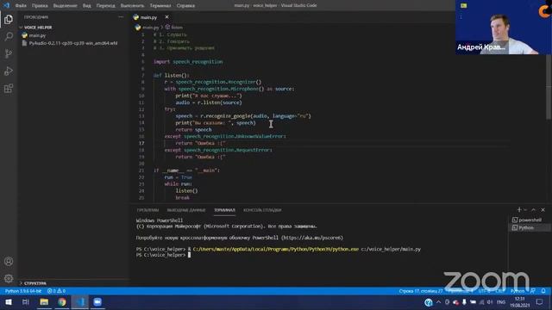Image resolution: width=552 pixels, height=310 pixels.
Task: Open the Выделение menu
Action: (x=66, y=6)
